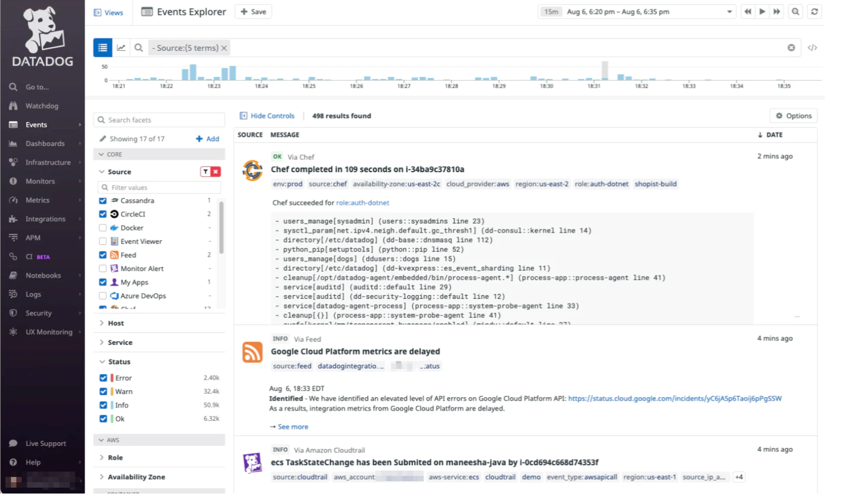Check the Event Viewer source
This screenshot has height=501, width=858.
103,241
